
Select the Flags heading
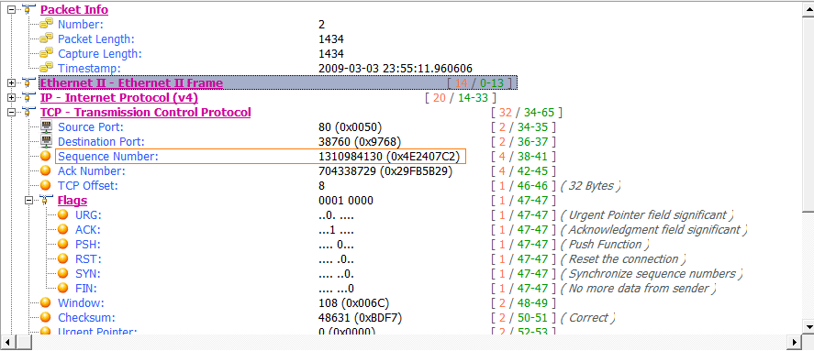[72, 200]
